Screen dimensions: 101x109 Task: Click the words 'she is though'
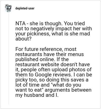(x=46, y=23)
